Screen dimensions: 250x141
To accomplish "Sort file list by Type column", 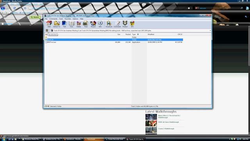I will [134, 34].
